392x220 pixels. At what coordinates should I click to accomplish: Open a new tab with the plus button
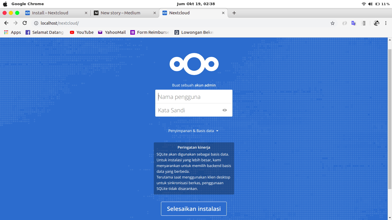(x=234, y=13)
